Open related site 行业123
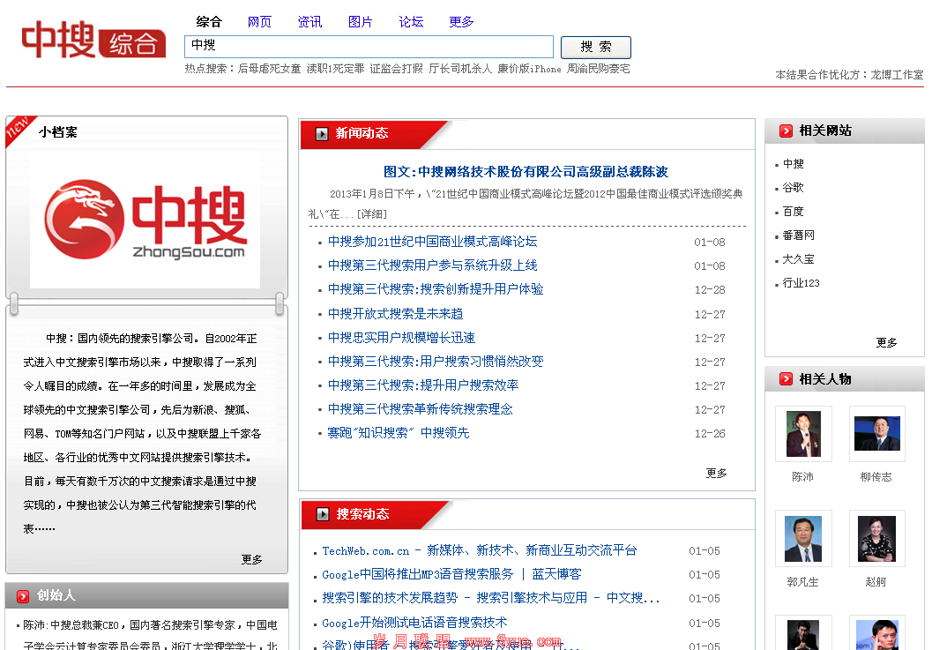 [x=801, y=283]
